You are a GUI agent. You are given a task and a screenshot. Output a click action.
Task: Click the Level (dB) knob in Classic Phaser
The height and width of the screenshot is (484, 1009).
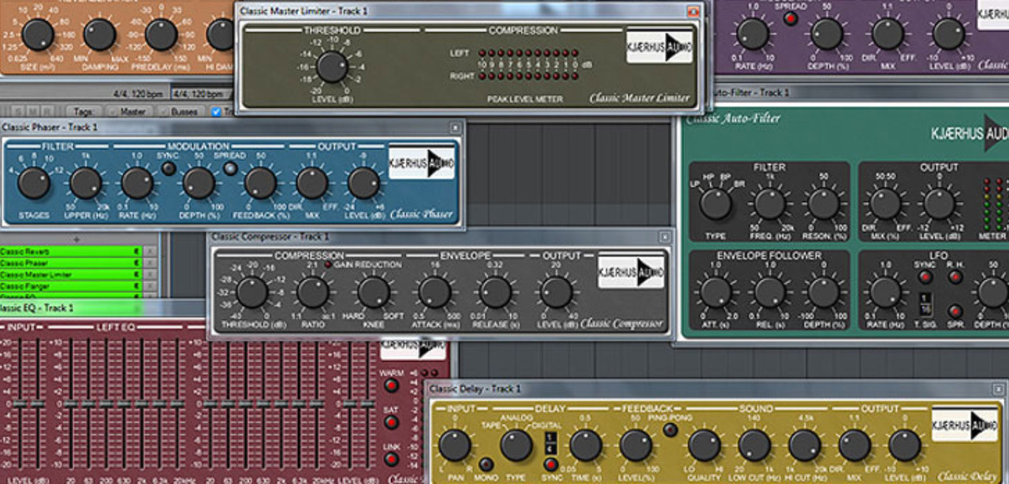[x=363, y=183]
